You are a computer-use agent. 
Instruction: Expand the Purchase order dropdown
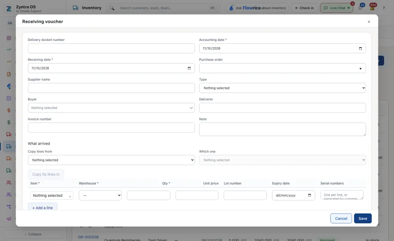point(282,68)
